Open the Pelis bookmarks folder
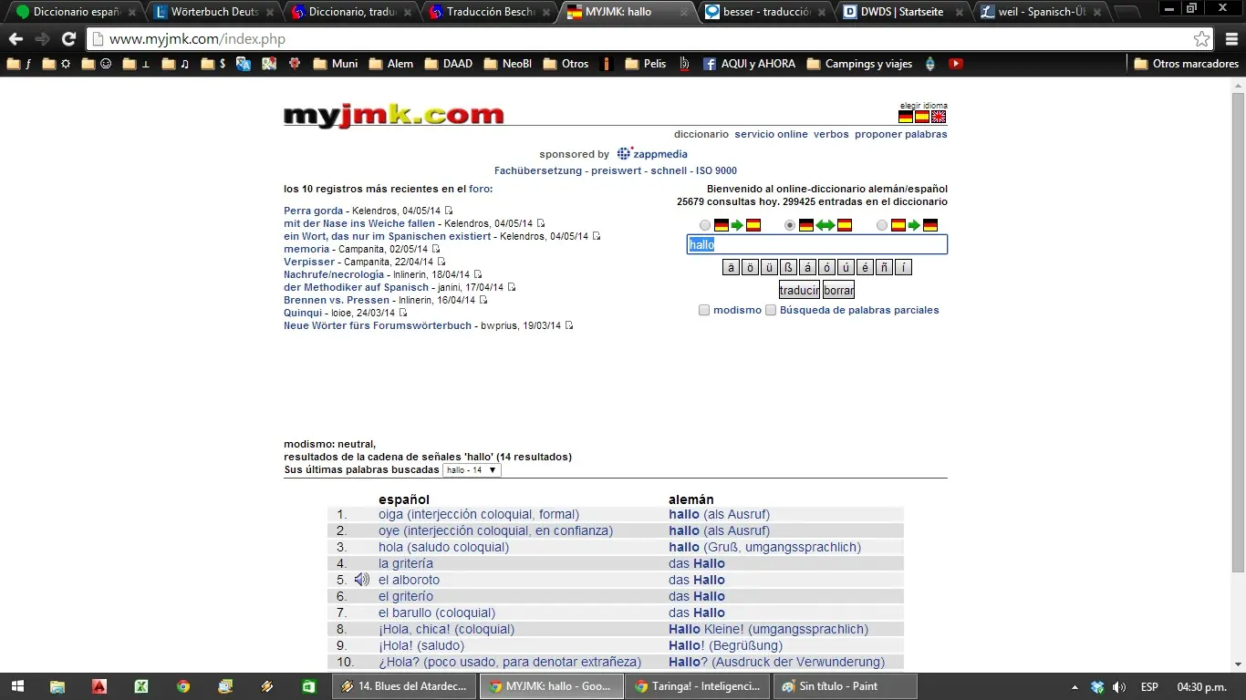Viewport: 1246px width, 700px height. (x=646, y=64)
